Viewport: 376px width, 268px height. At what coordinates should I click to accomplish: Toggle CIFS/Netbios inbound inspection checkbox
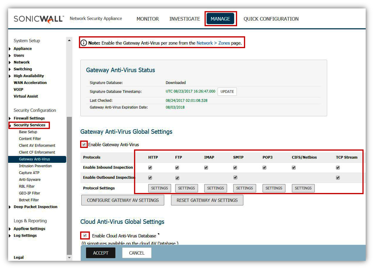[x=294, y=168]
